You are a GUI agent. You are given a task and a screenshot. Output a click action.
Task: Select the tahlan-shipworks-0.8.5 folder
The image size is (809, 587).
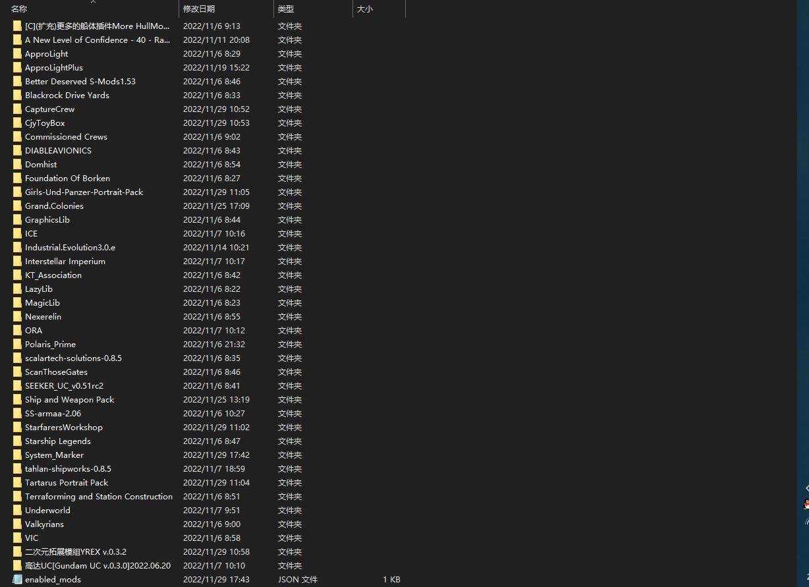[68, 469]
